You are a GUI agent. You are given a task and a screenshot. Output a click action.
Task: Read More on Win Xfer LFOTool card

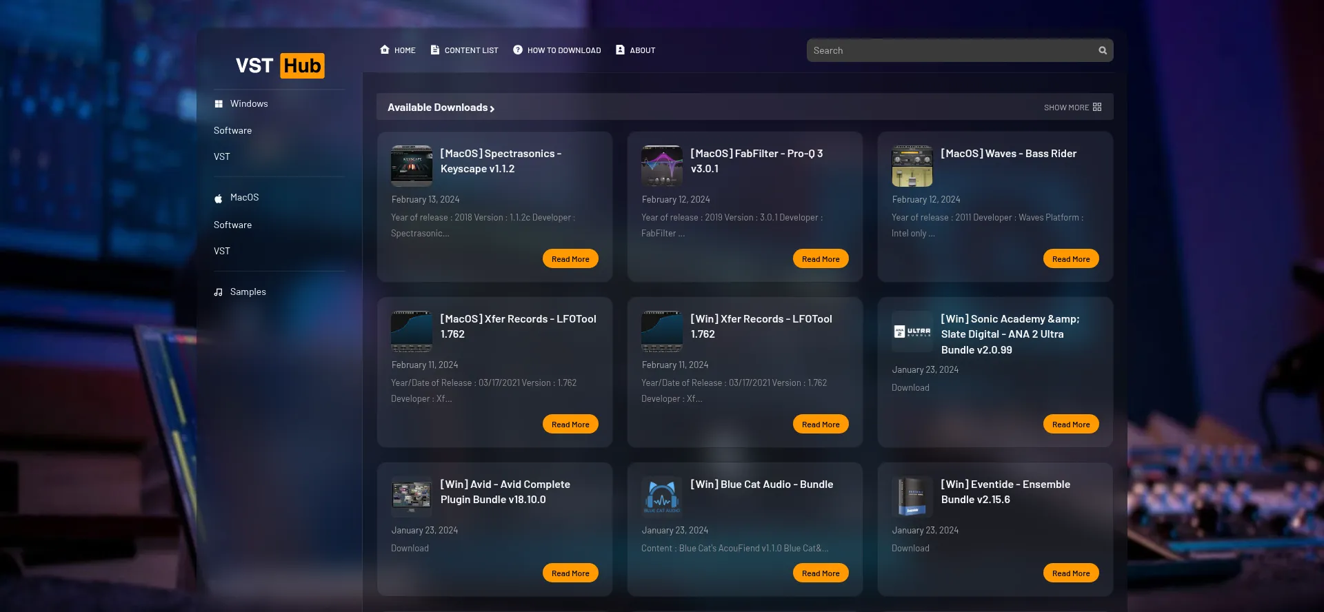coord(821,424)
